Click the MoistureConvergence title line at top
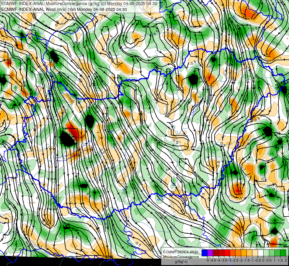Screen dimensions: 289x266 [x=79, y=4]
